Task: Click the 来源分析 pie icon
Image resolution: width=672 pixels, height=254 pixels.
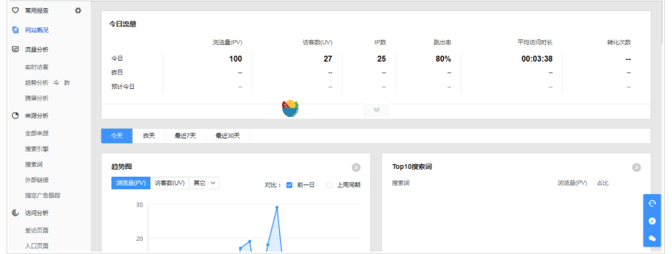Action: 16,116
